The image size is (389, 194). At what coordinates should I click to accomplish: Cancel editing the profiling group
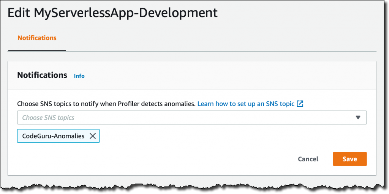coord(308,159)
